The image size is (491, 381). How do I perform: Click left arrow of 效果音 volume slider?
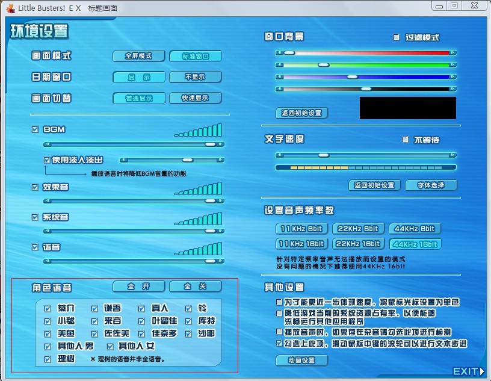click(48, 200)
